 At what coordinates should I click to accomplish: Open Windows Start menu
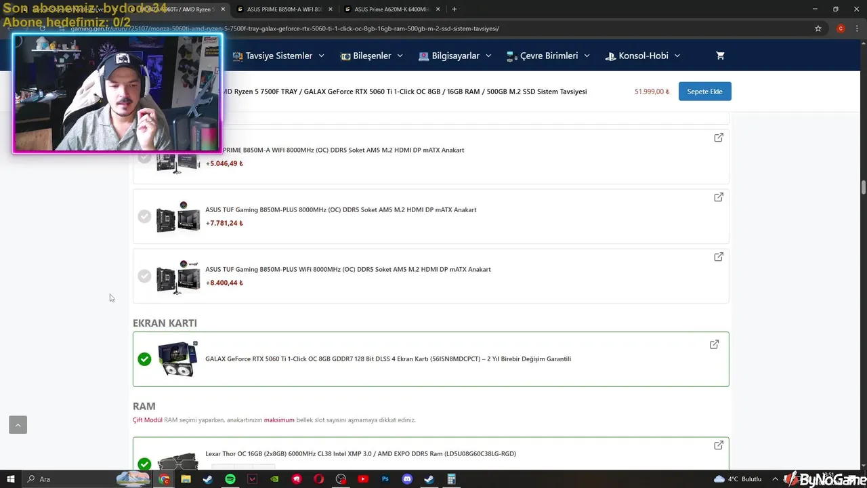[10, 479]
